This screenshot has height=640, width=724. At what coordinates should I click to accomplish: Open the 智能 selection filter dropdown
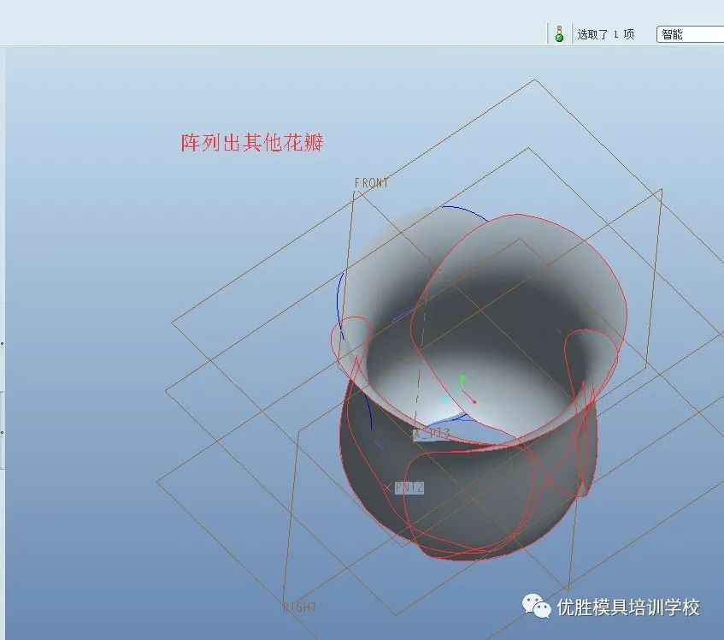(x=690, y=34)
